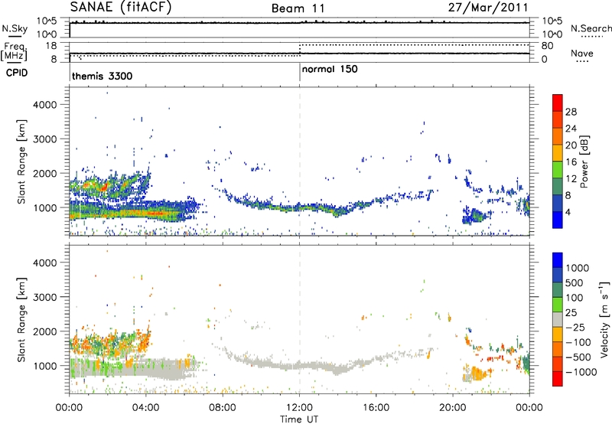This screenshot has width=612, height=424.
Task: Click the 2000 tick in velocity panel
Action: coord(45,331)
